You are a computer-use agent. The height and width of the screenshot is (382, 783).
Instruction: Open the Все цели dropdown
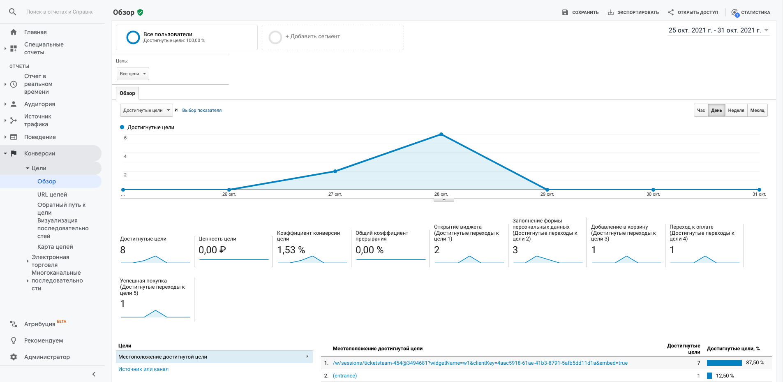click(x=133, y=74)
